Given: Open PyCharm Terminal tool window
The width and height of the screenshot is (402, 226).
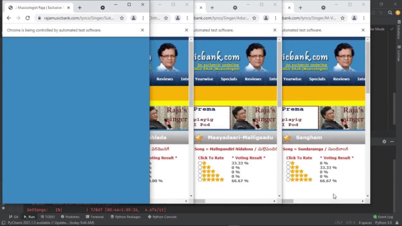Looking at the screenshot, I should point(94,217).
